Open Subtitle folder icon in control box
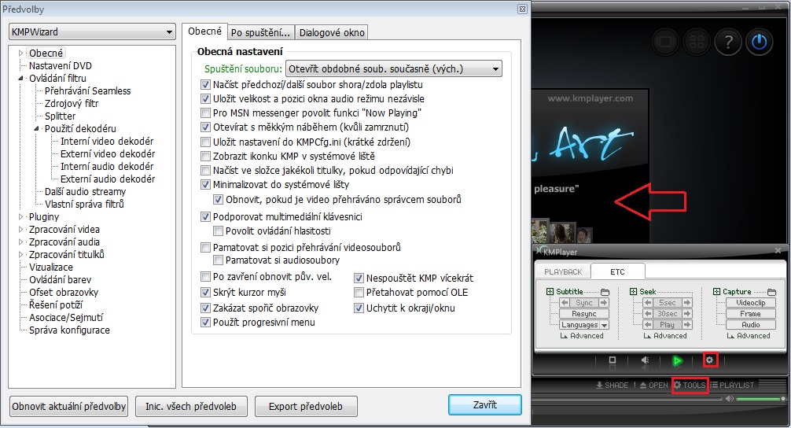The image size is (791, 428). click(605, 292)
